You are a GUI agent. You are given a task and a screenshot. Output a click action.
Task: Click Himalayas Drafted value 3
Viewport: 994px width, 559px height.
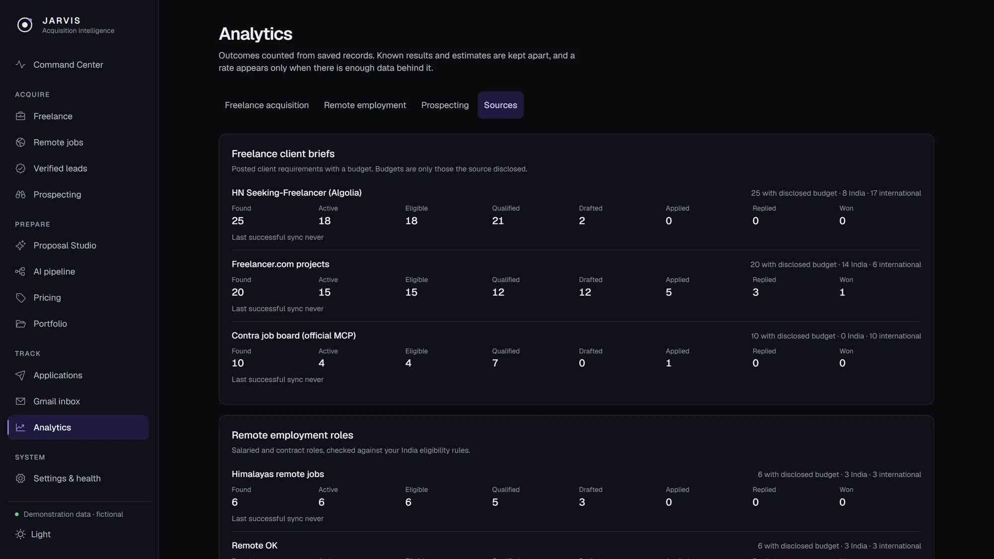coord(582,502)
